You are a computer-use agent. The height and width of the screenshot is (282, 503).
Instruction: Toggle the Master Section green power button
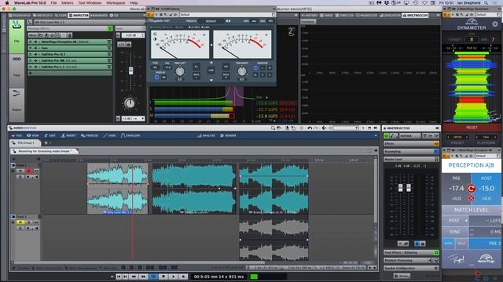coord(387,136)
